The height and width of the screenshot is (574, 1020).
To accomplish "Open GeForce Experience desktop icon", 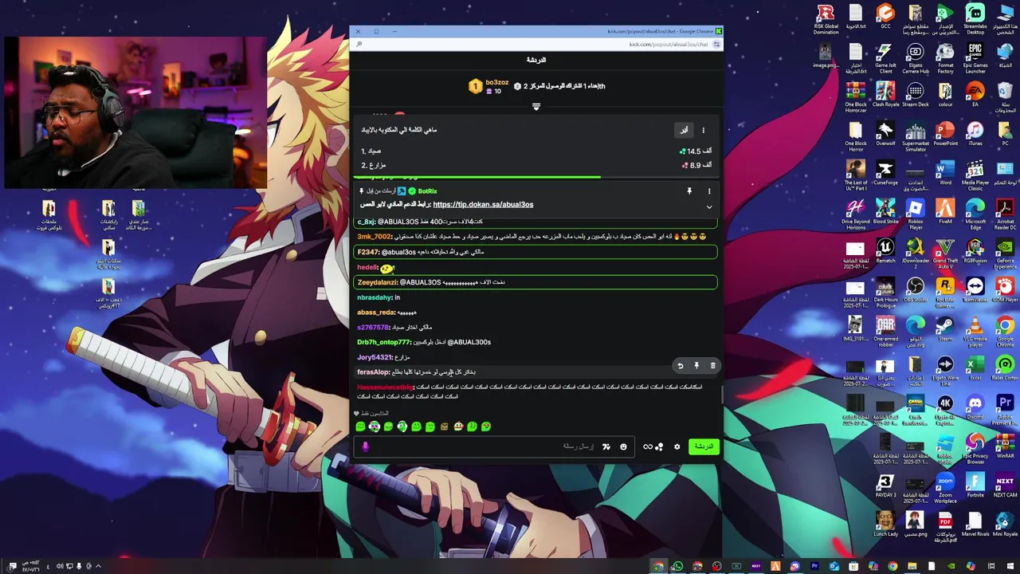I will point(1004,253).
